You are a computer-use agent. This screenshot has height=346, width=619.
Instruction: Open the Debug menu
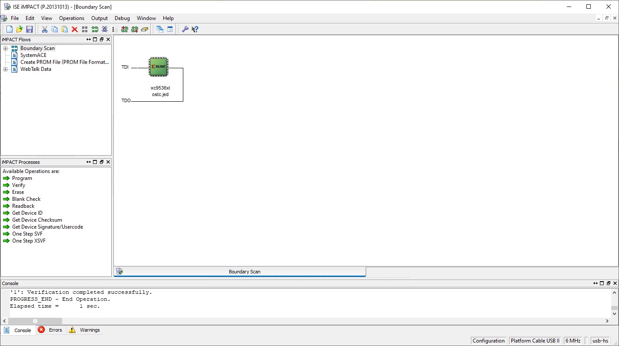click(x=122, y=18)
